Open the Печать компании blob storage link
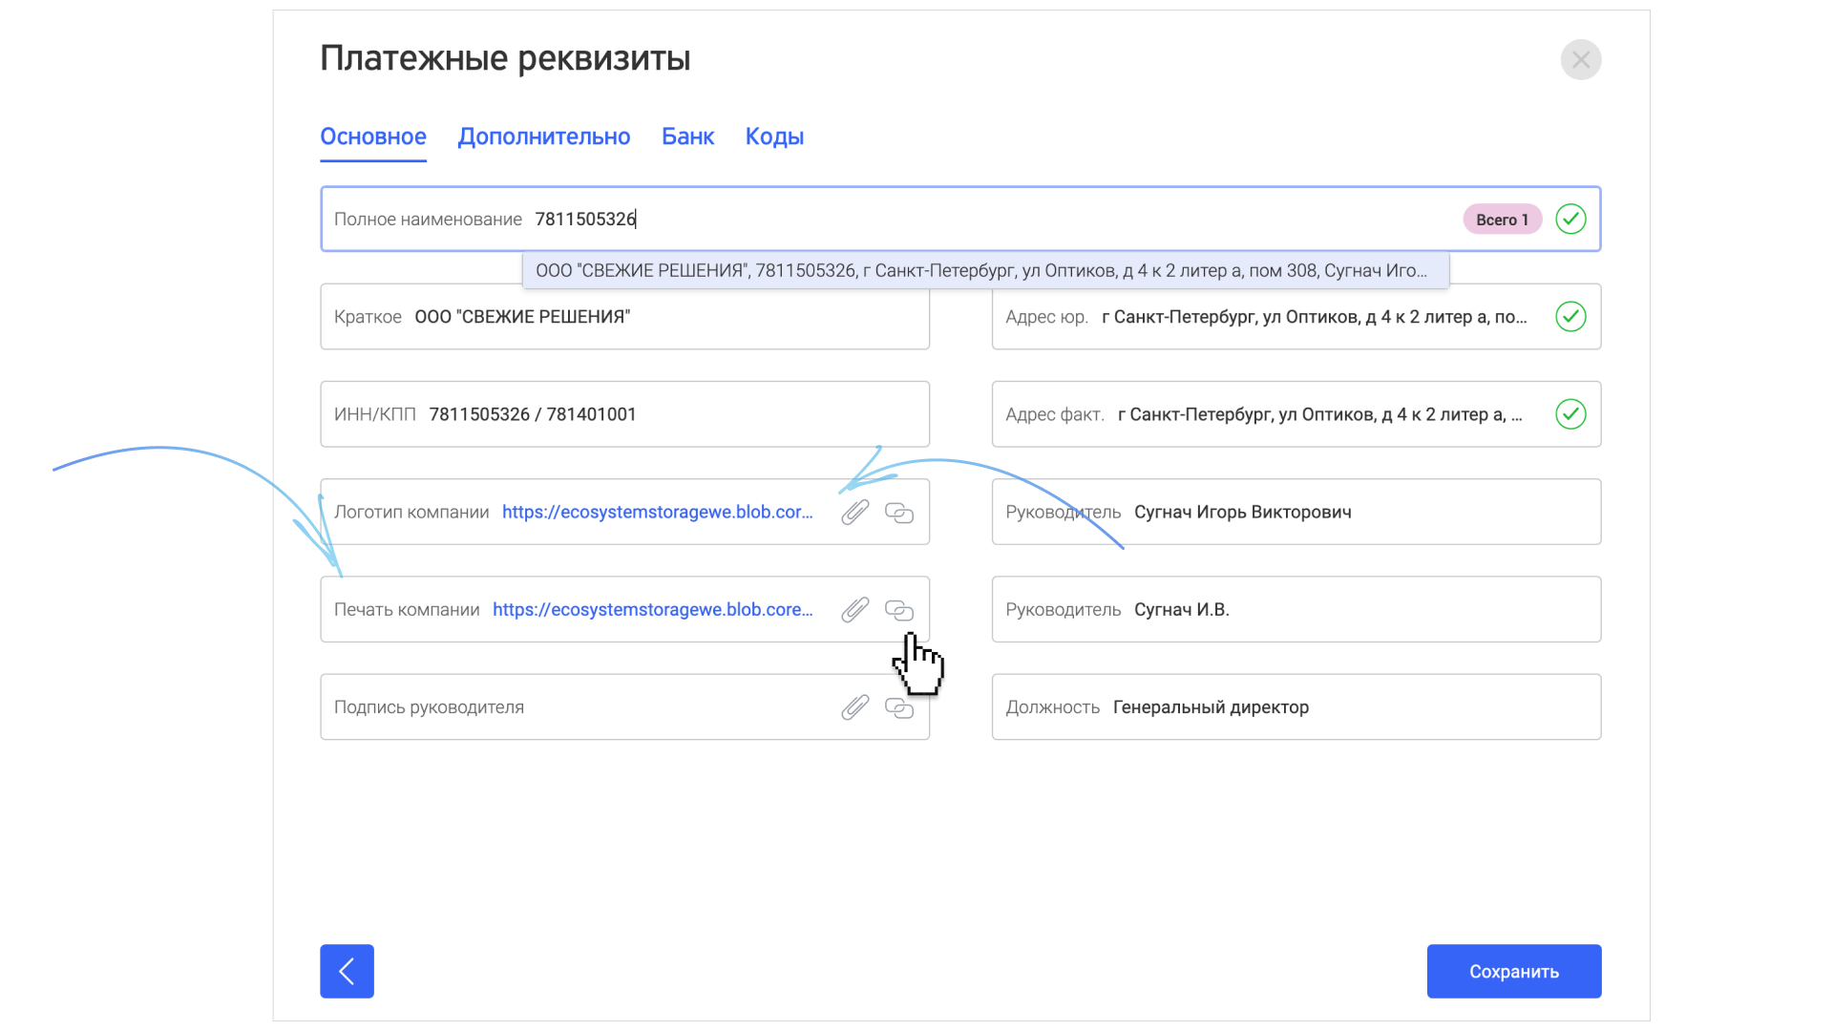 (x=653, y=609)
